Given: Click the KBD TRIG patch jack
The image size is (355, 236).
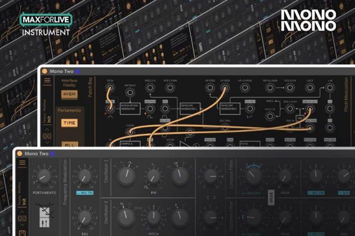Looking at the screenshot, I should coord(310,128).
